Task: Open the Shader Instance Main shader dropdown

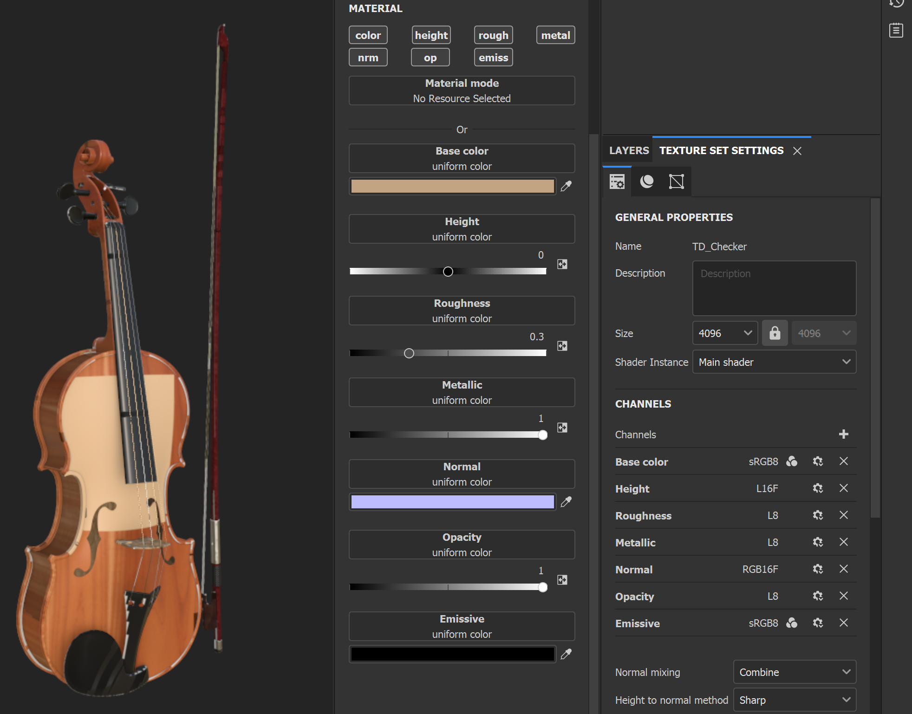Action: 774,362
